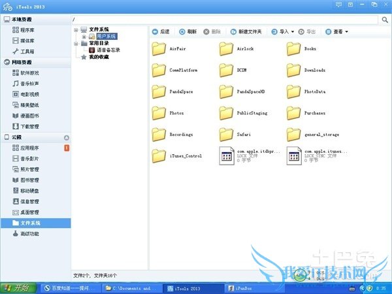
Task: Select the Downloads folder
Action: coord(306,71)
